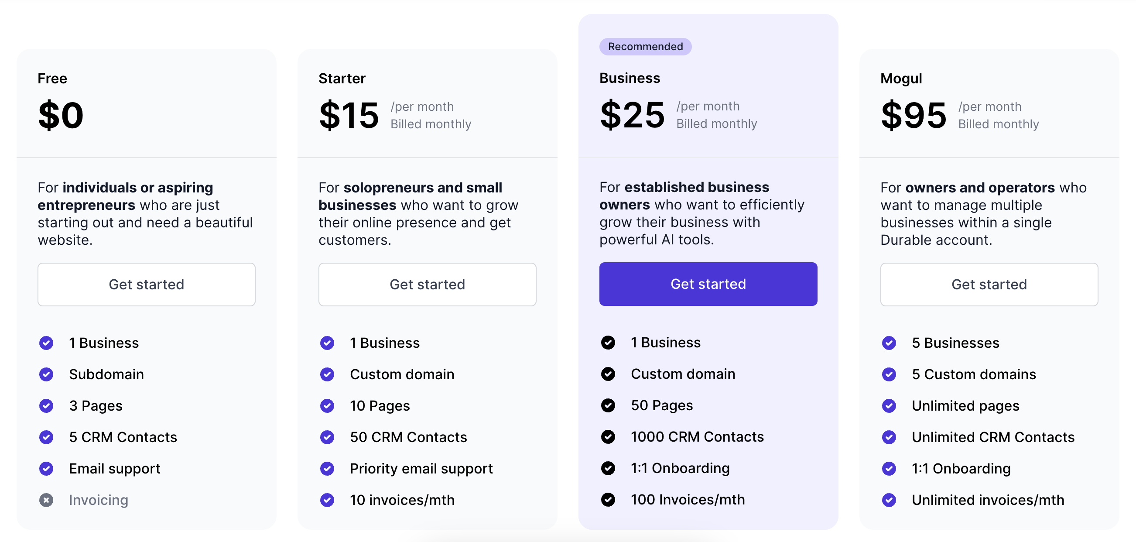The width and height of the screenshot is (1136, 542).
Task: Click checkmark beside Priority email support
Action: pyautogui.click(x=327, y=468)
